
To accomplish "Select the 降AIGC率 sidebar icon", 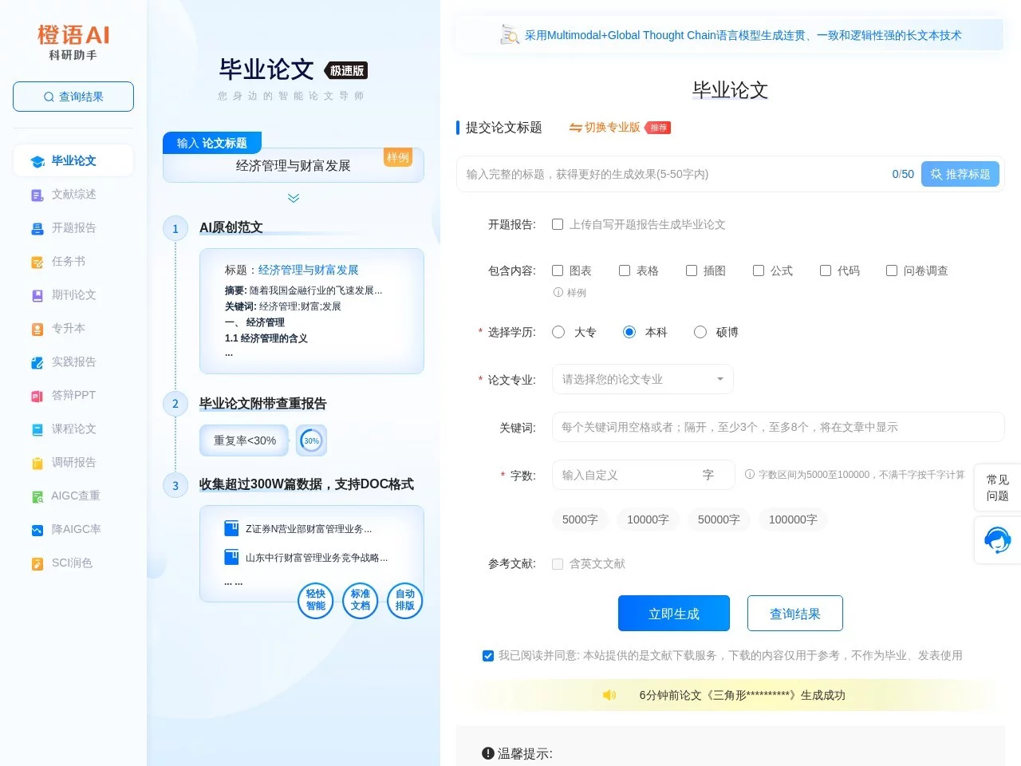I will tap(37, 529).
